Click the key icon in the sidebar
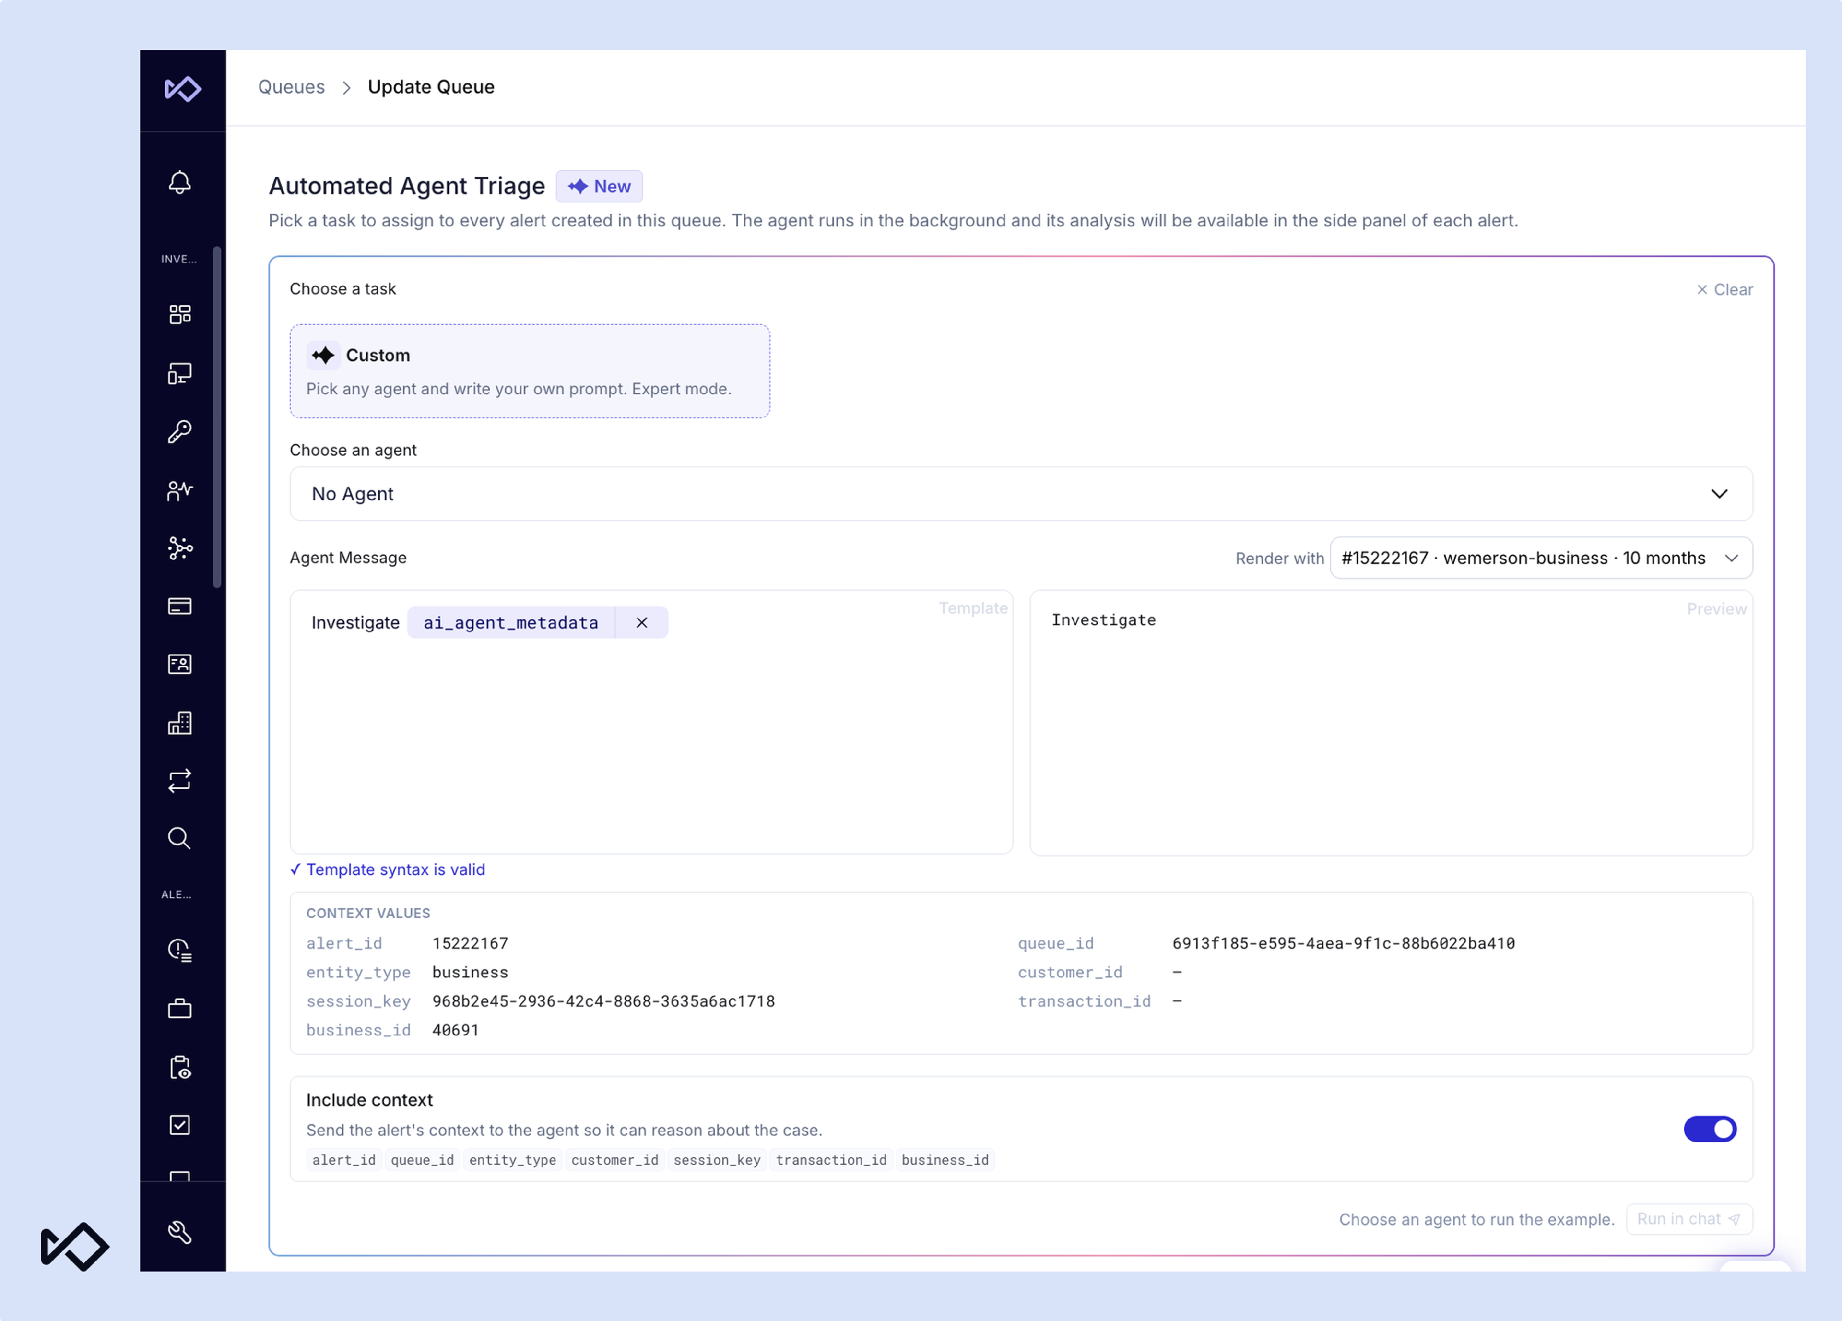 [179, 431]
